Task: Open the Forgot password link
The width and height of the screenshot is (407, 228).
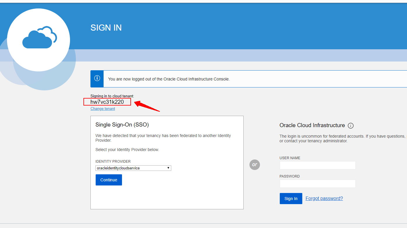Action: tap(324, 199)
